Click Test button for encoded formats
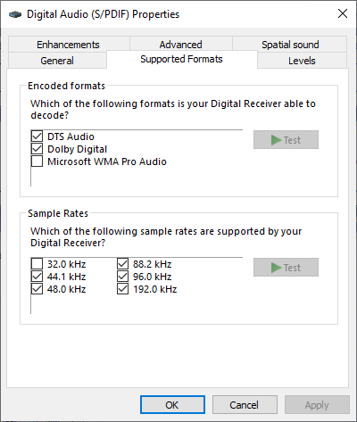The width and height of the screenshot is (357, 422). 286,140
